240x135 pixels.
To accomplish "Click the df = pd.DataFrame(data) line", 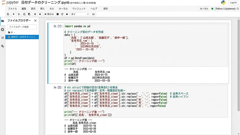I will click(79, 58).
